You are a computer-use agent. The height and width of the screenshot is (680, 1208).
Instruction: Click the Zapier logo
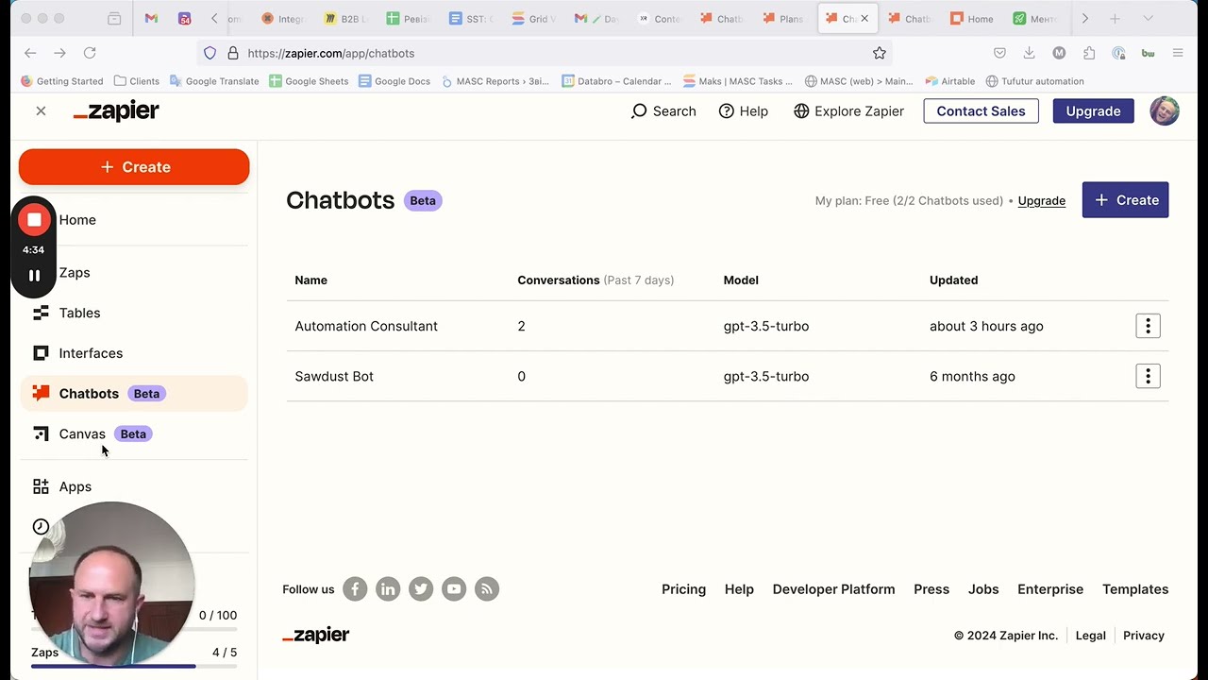[x=116, y=111]
